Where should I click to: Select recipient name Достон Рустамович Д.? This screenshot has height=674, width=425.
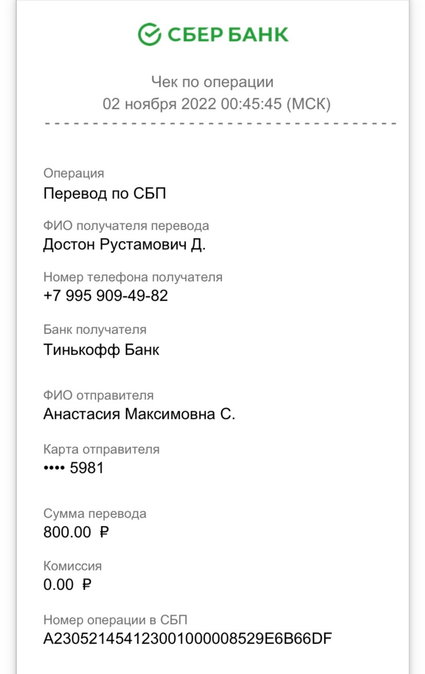coord(124,245)
